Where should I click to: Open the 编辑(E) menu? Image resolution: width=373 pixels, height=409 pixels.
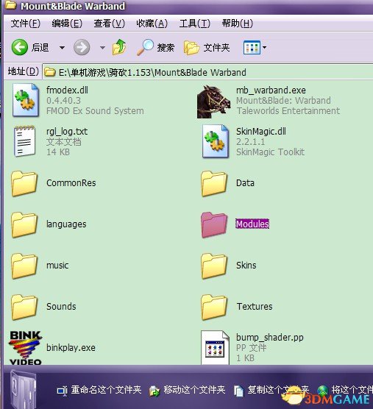click(x=67, y=24)
